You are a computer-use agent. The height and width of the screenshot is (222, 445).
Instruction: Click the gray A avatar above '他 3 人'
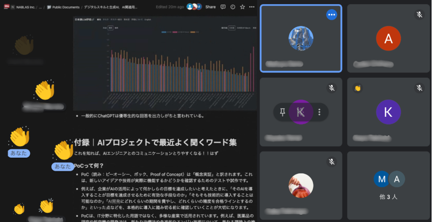click(x=397, y=179)
